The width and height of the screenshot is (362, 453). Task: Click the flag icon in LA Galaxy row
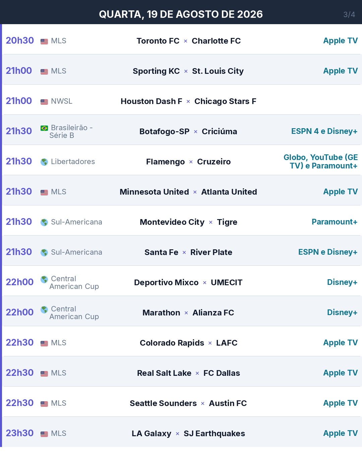44,434
